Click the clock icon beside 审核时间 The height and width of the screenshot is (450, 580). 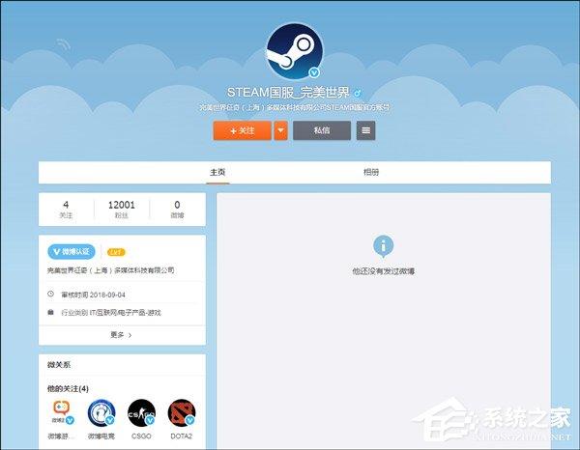tap(50, 295)
